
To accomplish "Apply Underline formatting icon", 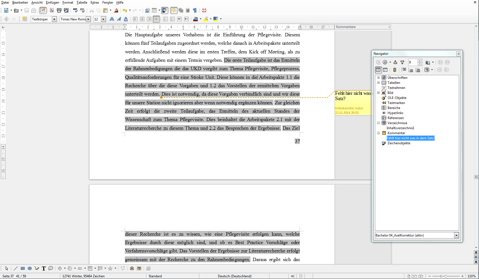I will 126,19.
